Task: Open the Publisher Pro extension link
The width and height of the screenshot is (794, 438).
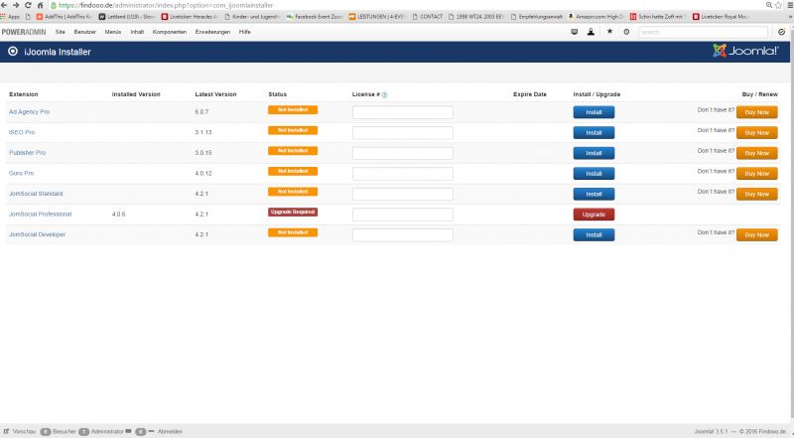Action: tap(27, 152)
